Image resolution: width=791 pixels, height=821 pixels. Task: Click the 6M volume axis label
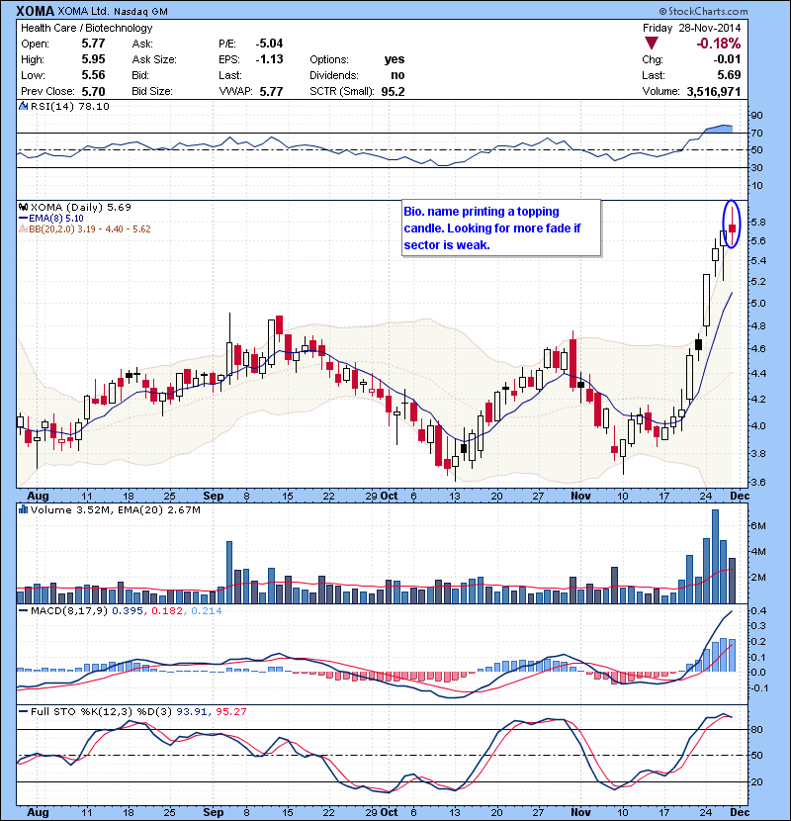758,525
